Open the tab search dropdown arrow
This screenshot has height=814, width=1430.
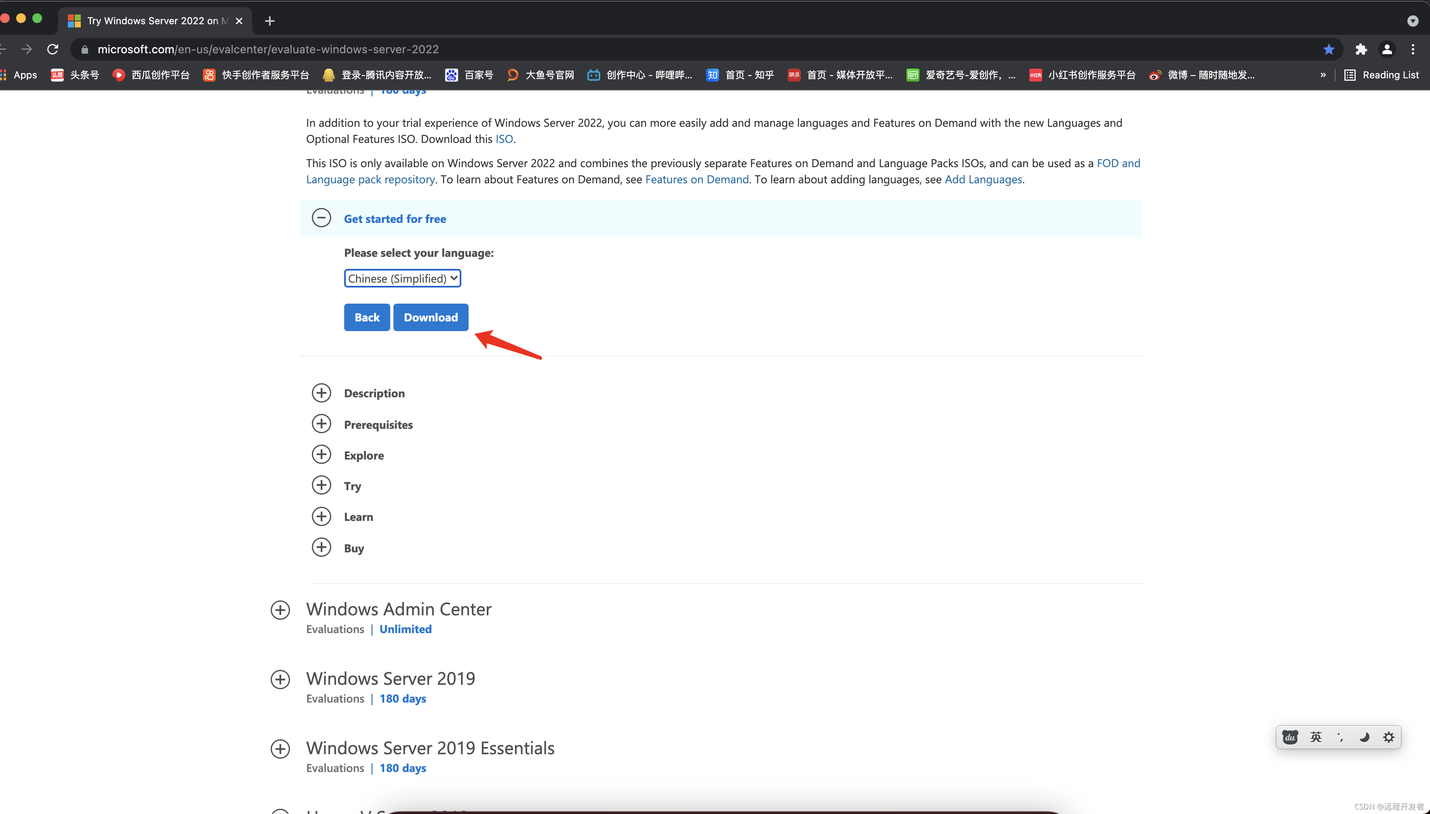tap(1413, 21)
